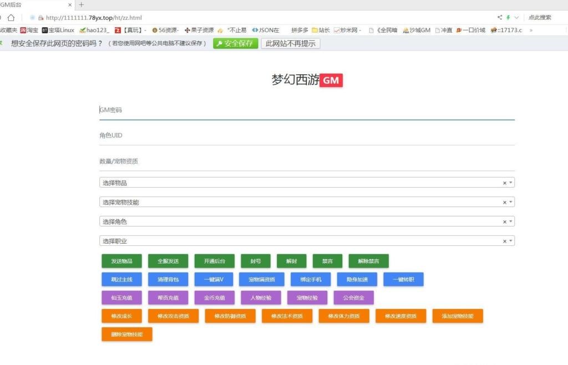Open the 《全民暗 bookmark
This screenshot has height=365, width=568.
point(383,30)
